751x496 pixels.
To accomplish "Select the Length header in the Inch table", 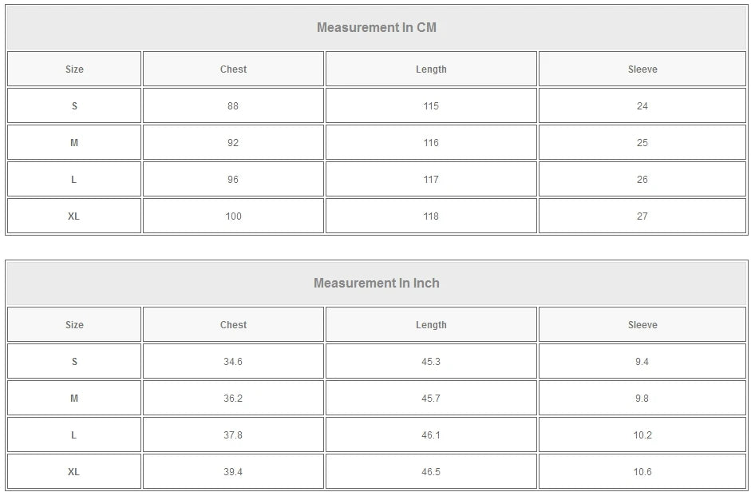I will pyautogui.click(x=431, y=325).
